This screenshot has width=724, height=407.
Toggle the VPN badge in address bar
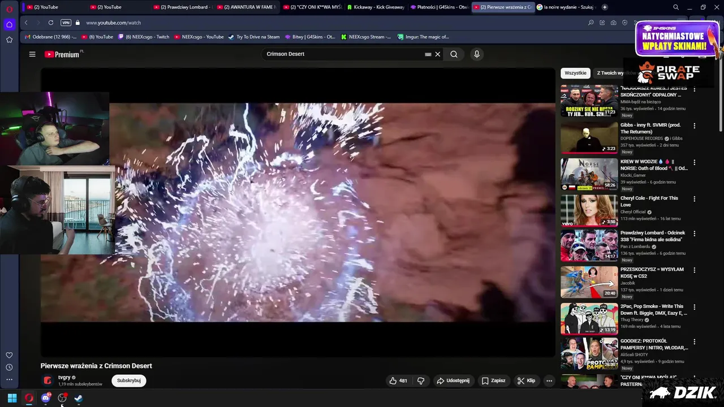(x=66, y=23)
